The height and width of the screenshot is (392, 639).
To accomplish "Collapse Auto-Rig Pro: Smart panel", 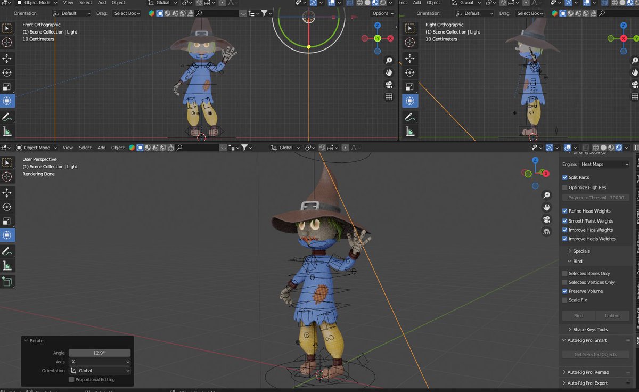I will tap(584, 340).
